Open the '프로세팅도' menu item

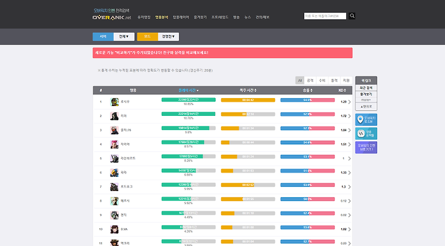coord(220,17)
